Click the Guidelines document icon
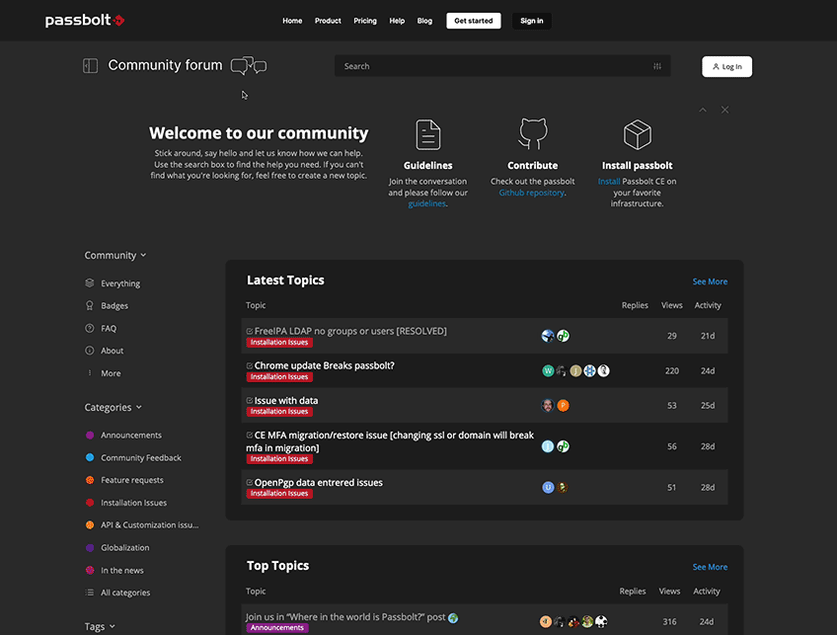 point(428,134)
